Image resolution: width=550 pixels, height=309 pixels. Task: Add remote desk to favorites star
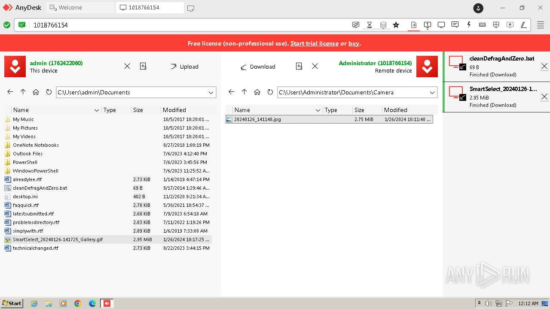tap(396, 25)
